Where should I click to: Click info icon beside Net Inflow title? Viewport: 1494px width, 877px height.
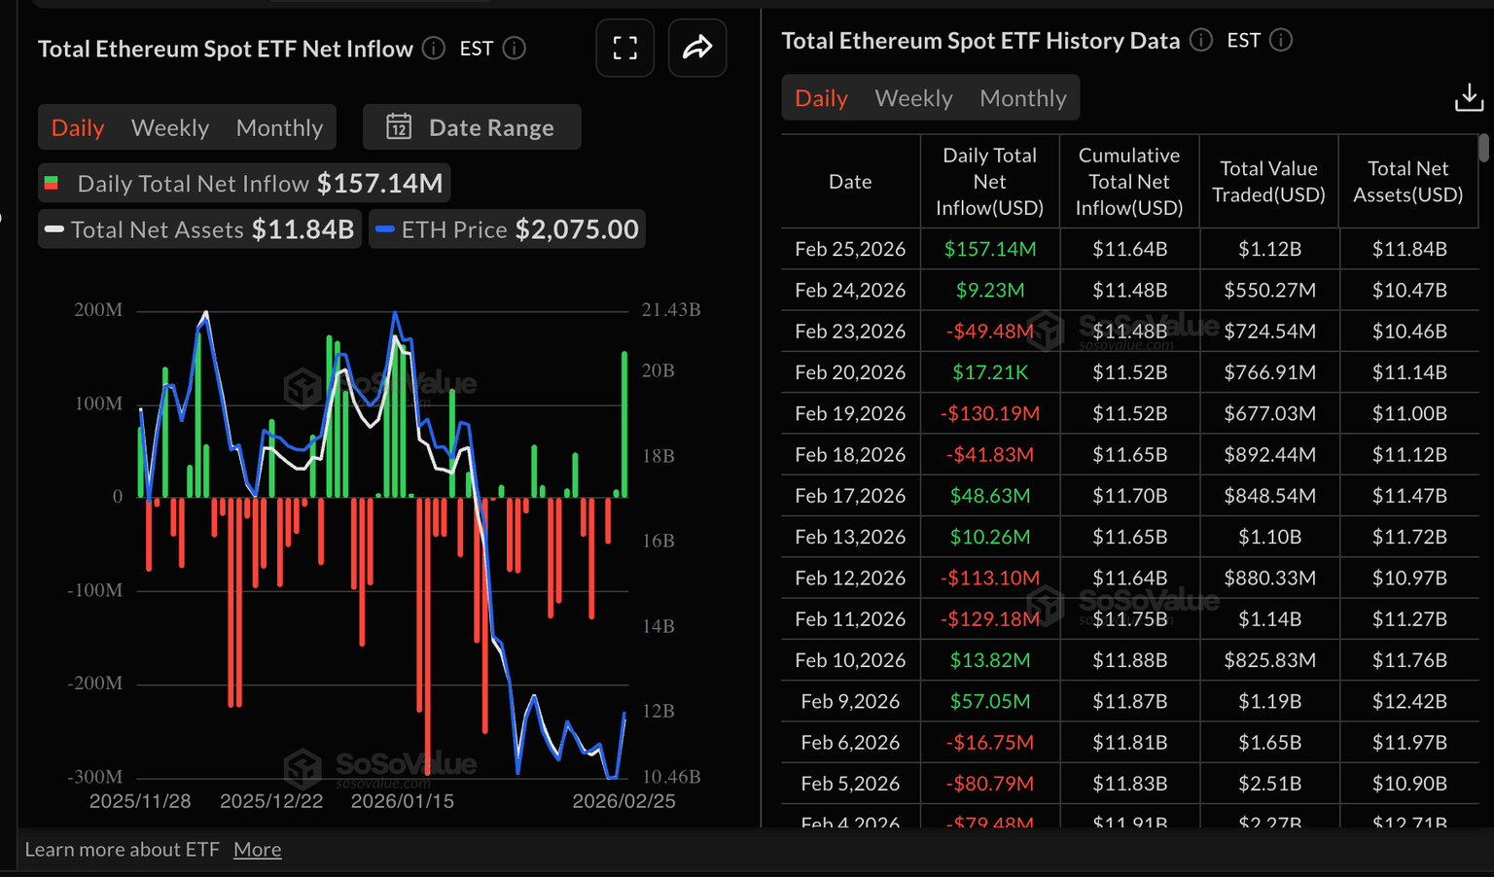[x=434, y=49]
